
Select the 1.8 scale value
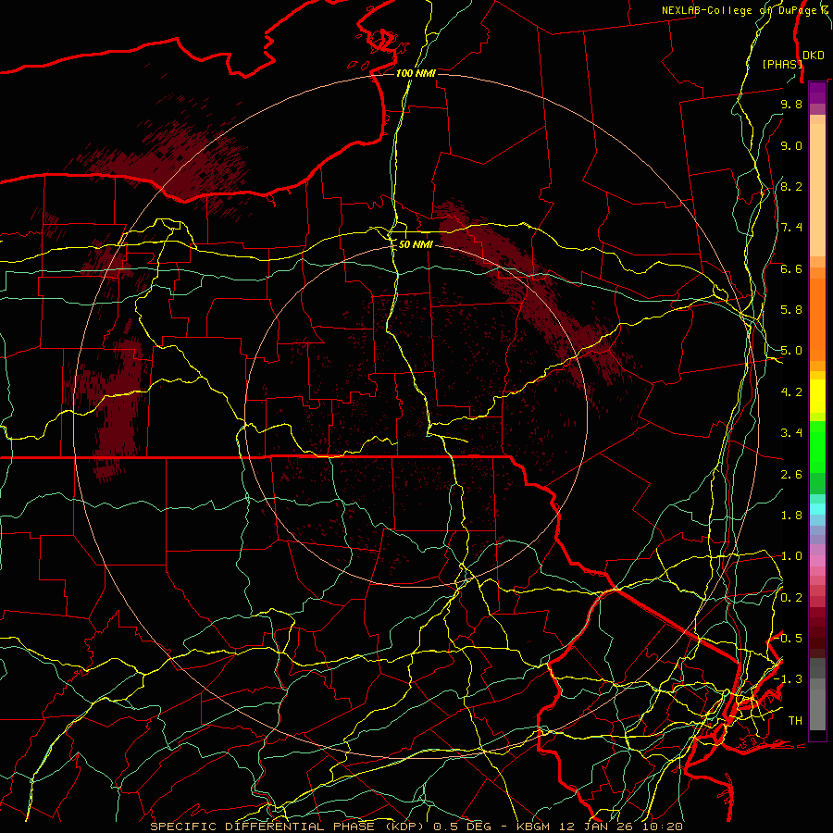coord(791,516)
